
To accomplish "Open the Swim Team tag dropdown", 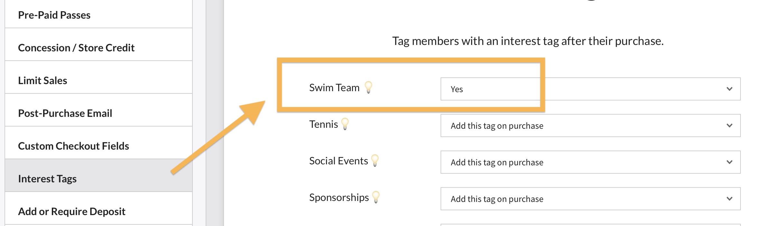I will pos(590,89).
